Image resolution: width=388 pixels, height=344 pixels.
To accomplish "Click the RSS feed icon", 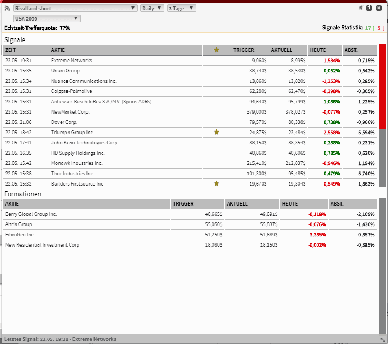I will [8, 9].
